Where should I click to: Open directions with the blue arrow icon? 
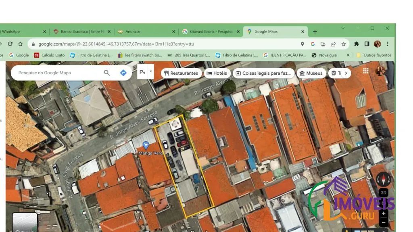[x=123, y=73]
